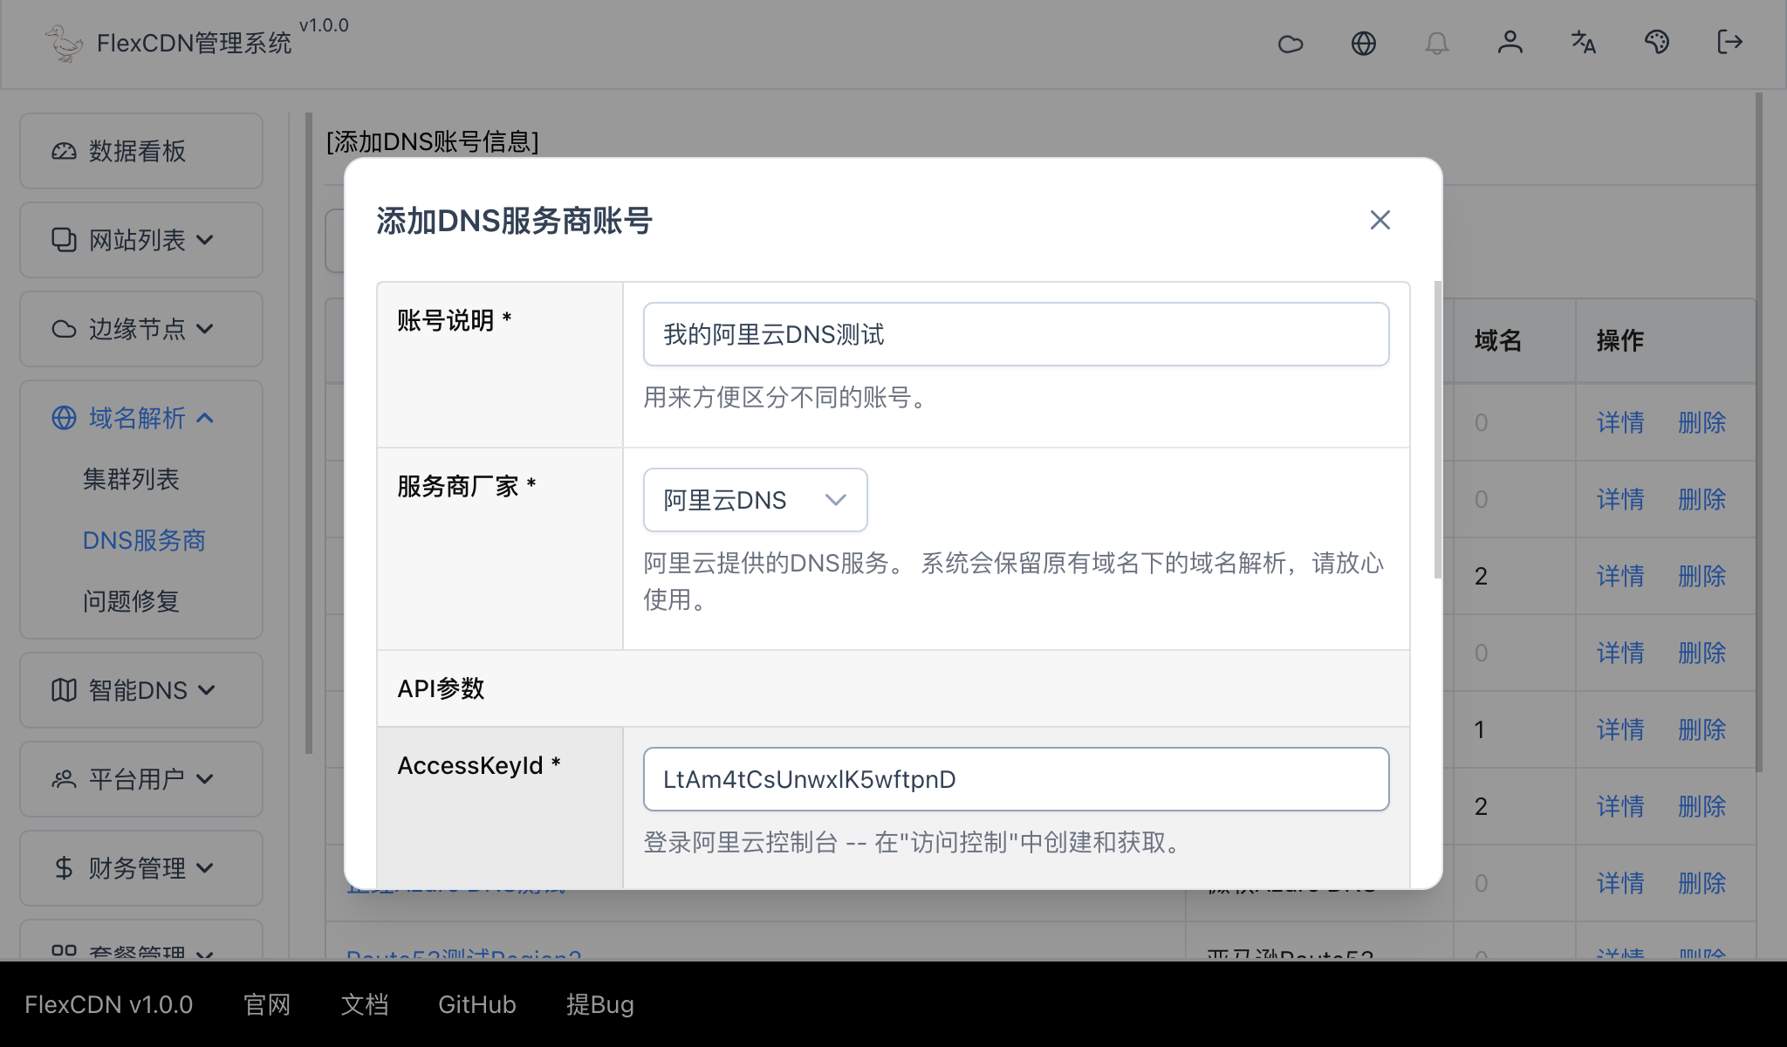Open the GitHub link in footer
The width and height of the screenshot is (1787, 1047).
[476, 1004]
